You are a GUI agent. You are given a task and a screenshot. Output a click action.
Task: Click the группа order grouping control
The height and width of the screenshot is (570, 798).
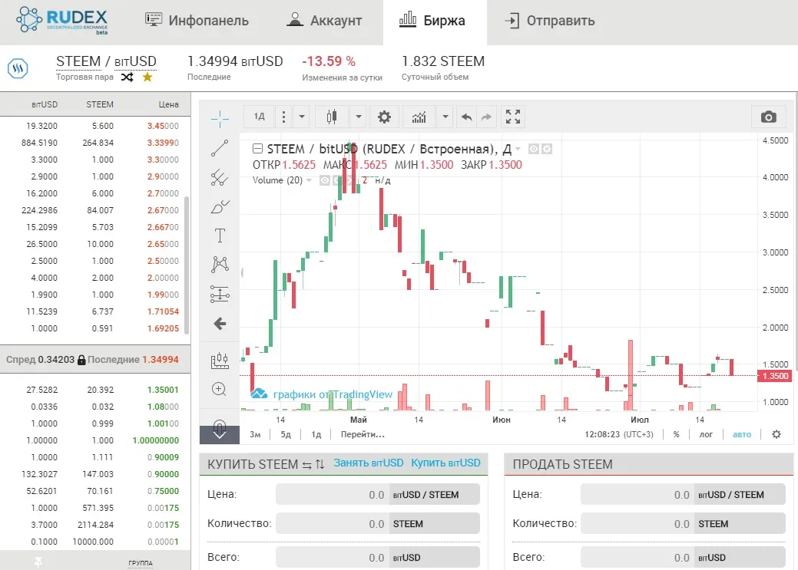pos(141,563)
